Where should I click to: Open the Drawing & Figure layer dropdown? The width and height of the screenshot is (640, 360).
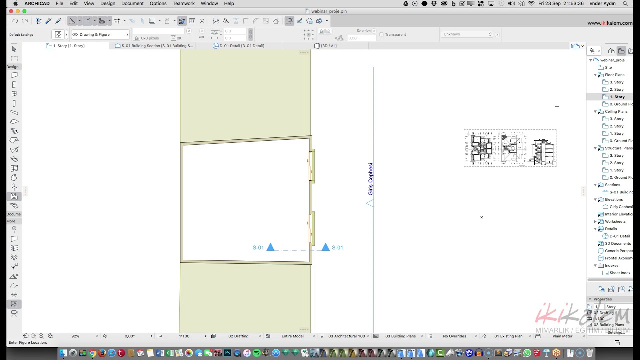click(100, 34)
